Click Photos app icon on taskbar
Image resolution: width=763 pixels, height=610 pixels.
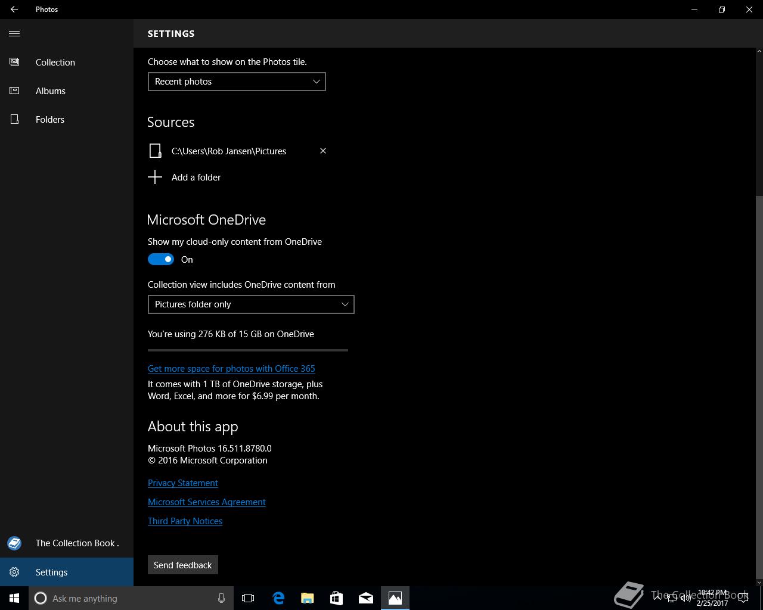[395, 598]
